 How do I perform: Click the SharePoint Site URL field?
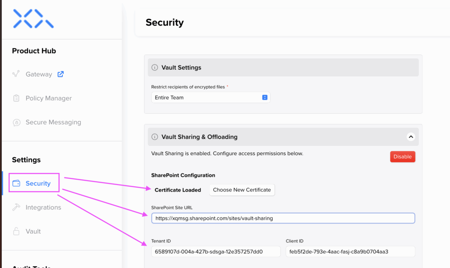tap(283, 218)
